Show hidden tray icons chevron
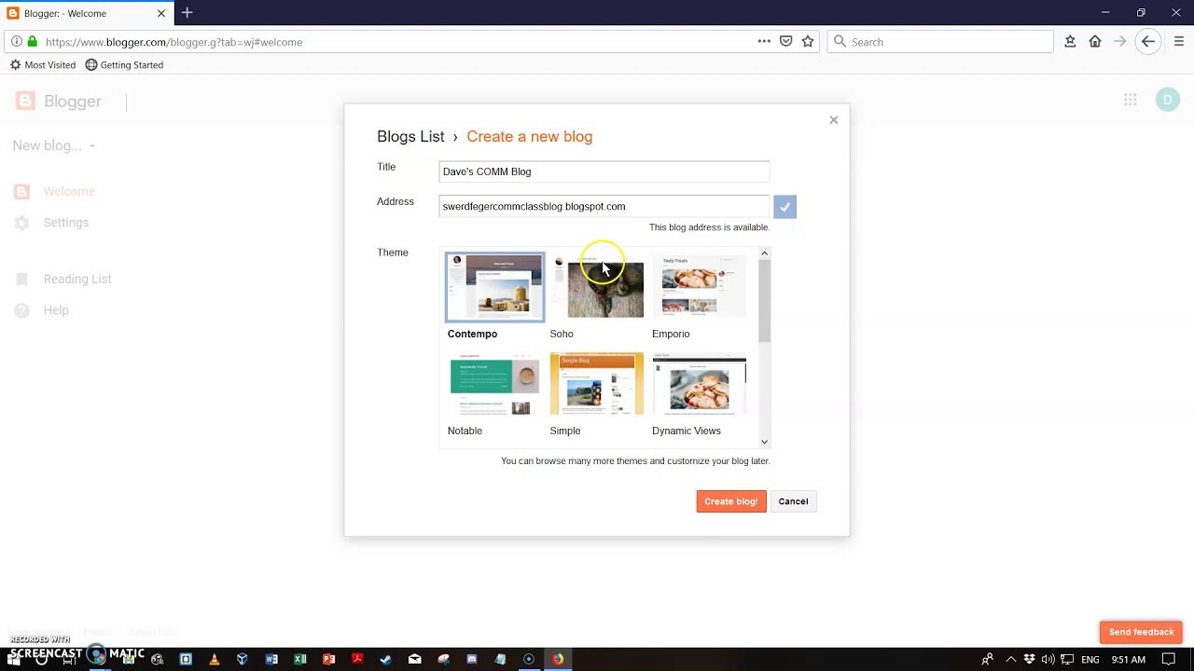Screen dimensions: 1194x671 (1013, 660)
